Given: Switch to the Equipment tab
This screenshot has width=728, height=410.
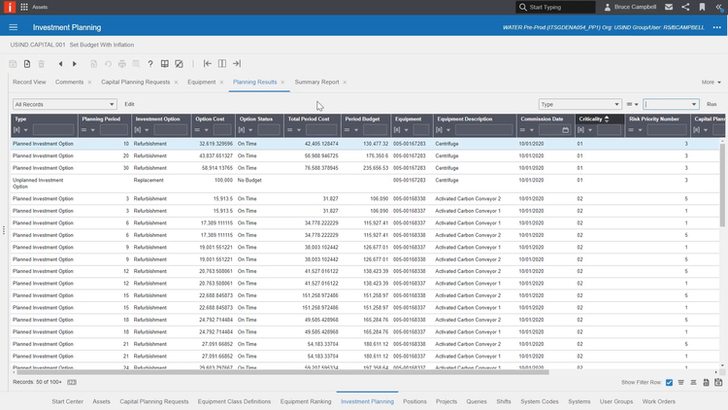Looking at the screenshot, I should tap(202, 82).
